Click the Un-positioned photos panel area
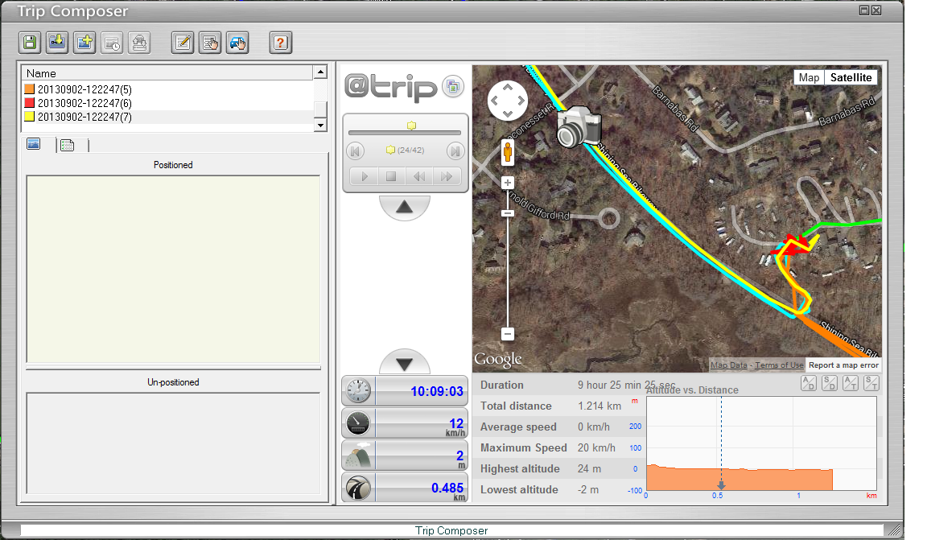The height and width of the screenshot is (540, 927). 173,443
